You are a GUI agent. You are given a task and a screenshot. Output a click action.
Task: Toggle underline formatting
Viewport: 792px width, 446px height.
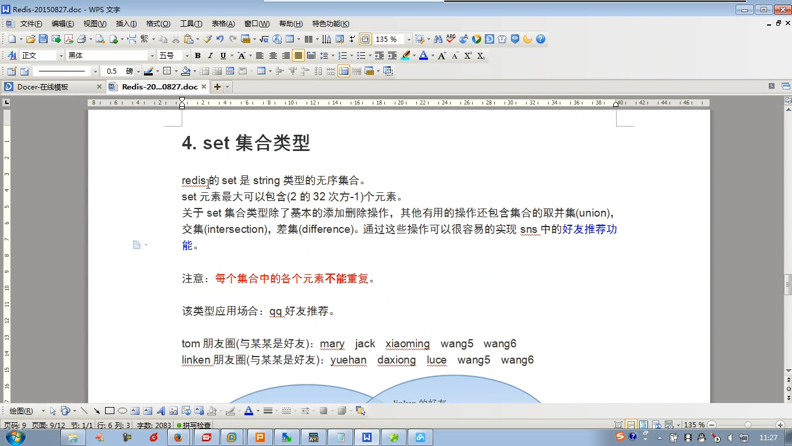(223, 56)
